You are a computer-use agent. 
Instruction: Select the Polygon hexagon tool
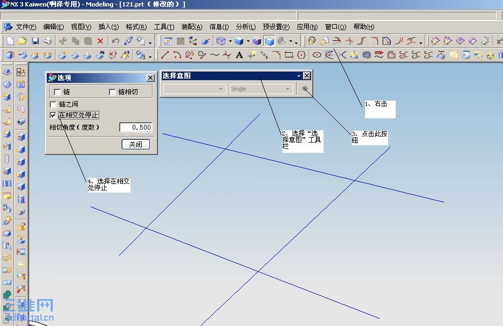pos(301,55)
